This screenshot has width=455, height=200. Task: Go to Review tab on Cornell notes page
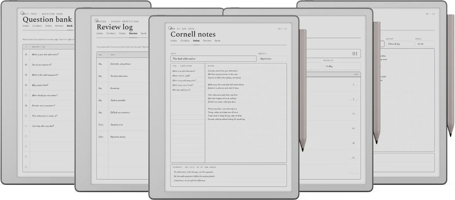pyautogui.click(x=207, y=41)
